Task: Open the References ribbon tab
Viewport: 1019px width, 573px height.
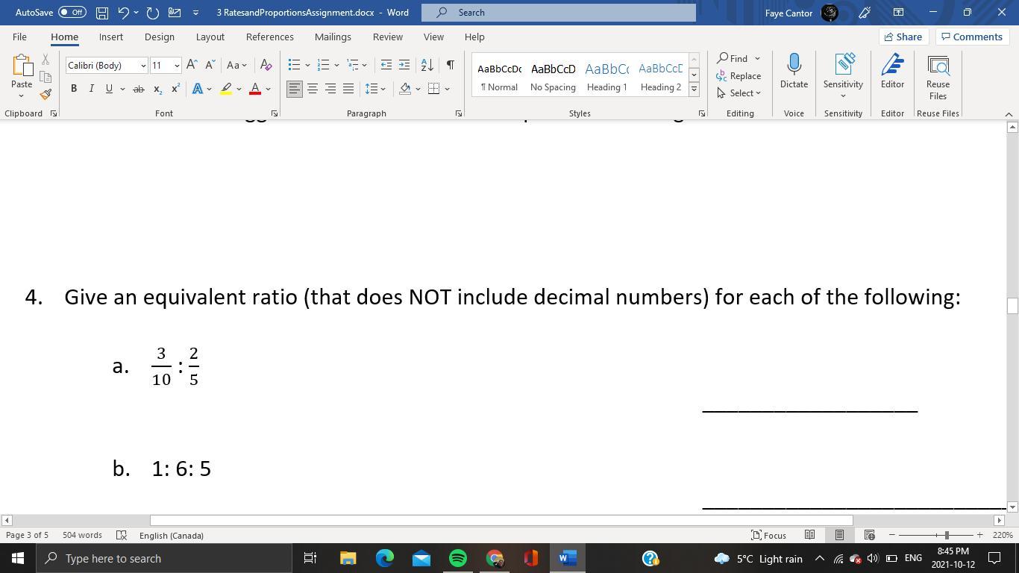Action: [269, 37]
